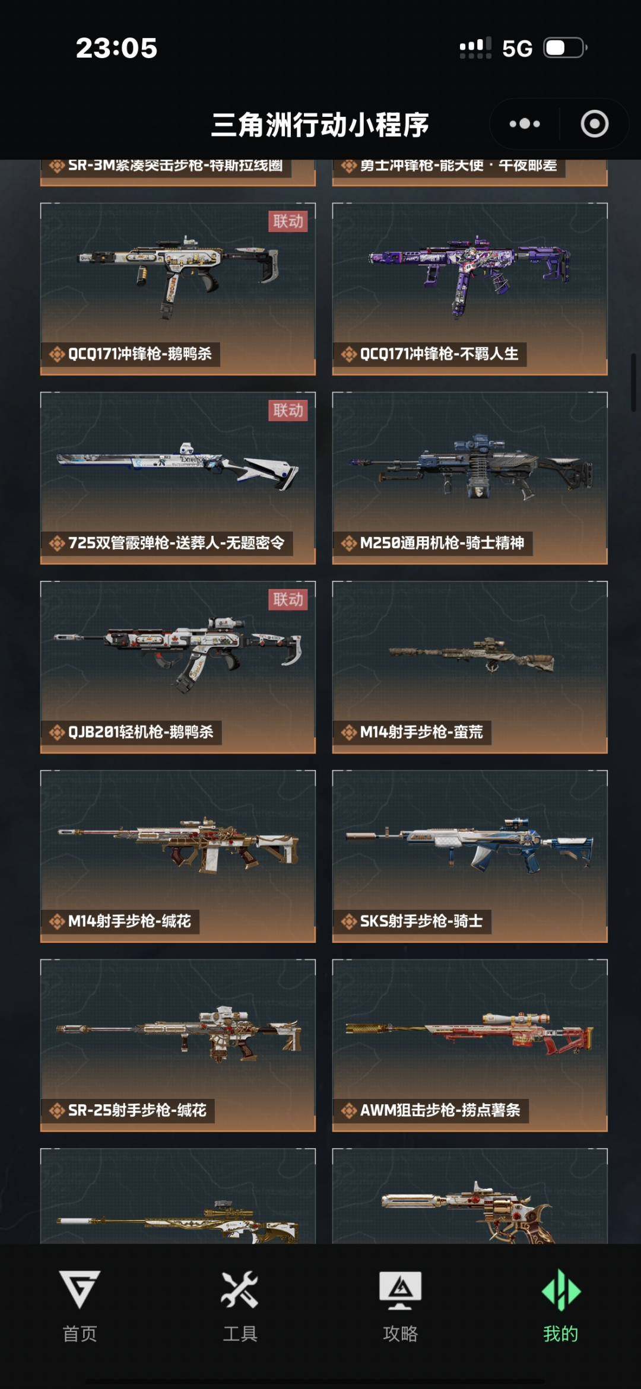Click the page scrollbar on the right edge
The image size is (641, 1389).
tap(634, 382)
